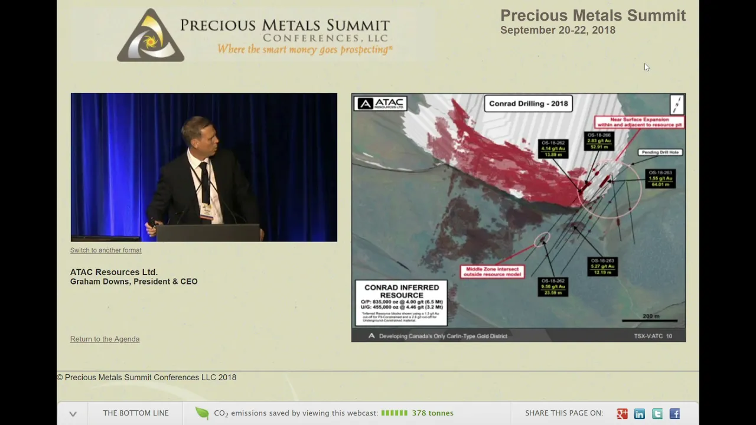Click "TSX-V:ATC 10" slide footer text
The image size is (756, 425).
pyautogui.click(x=653, y=336)
